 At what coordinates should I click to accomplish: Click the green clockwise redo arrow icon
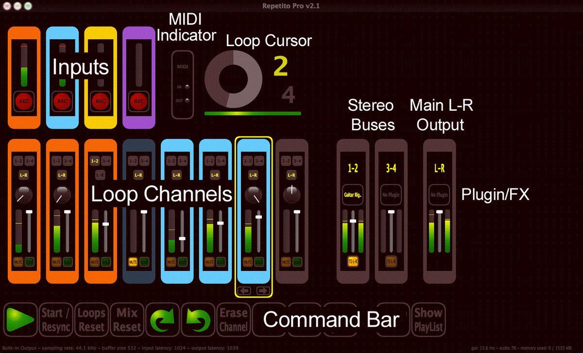point(162,319)
